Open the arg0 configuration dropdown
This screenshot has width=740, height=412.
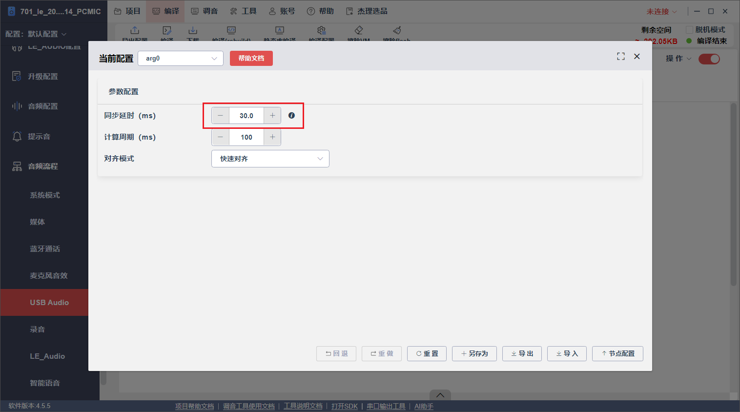click(x=181, y=59)
